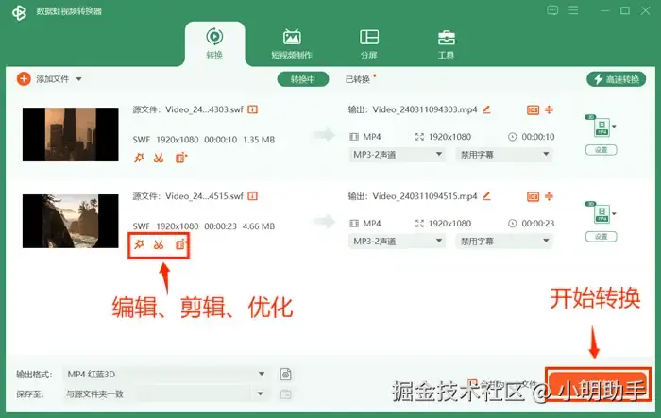Open 禁用字幕 subtitle dropdown for Video_240311094515.mp4
Image resolution: width=661 pixels, height=418 pixels.
(x=504, y=241)
